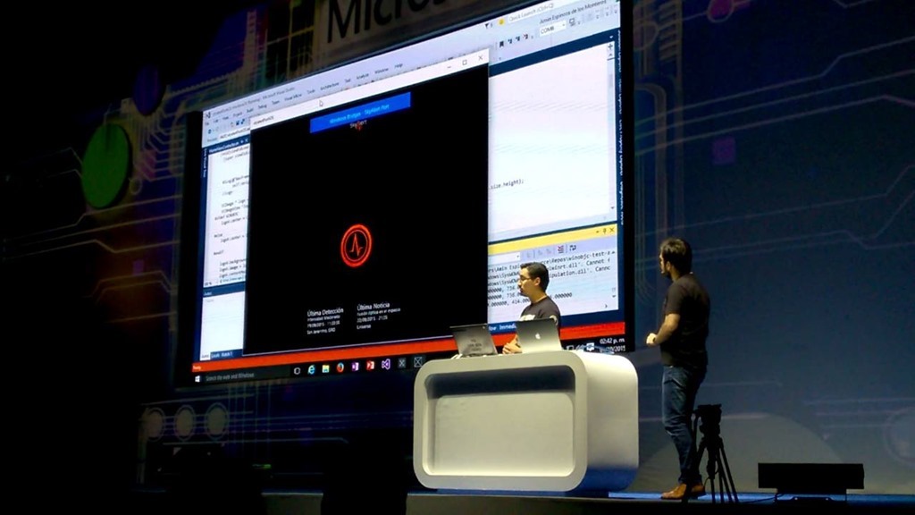
Task: Open the Architecture menu
Action: click(x=329, y=86)
